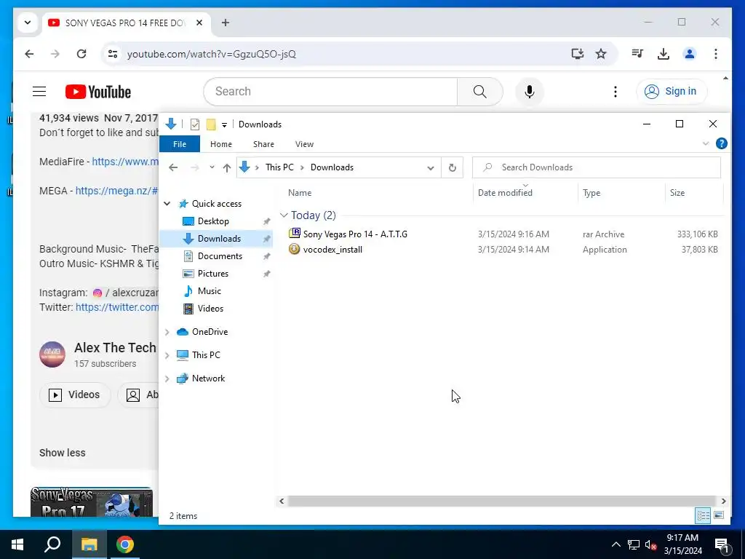Viewport: 745px width, 559px height.
Task: Go up one folder level in Explorer
Action: 227,167
